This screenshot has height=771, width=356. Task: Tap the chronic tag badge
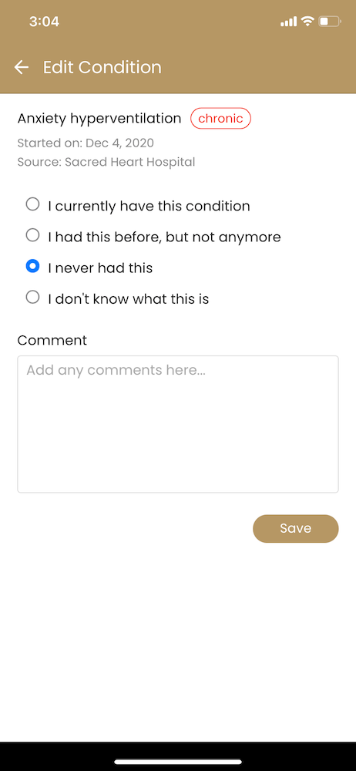221,119
